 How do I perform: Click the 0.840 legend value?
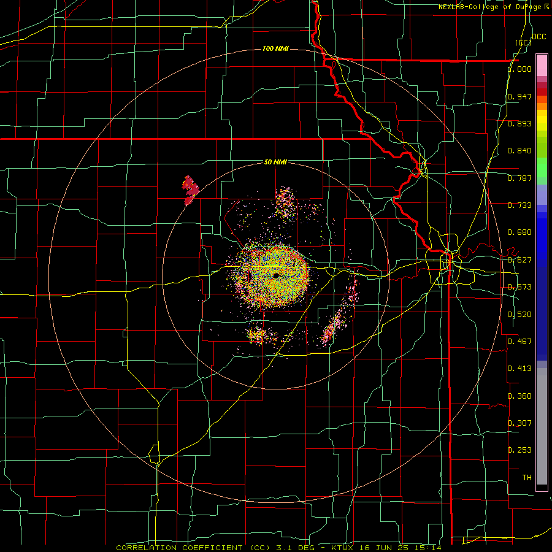pyautogui.click(x=519, y=151)
